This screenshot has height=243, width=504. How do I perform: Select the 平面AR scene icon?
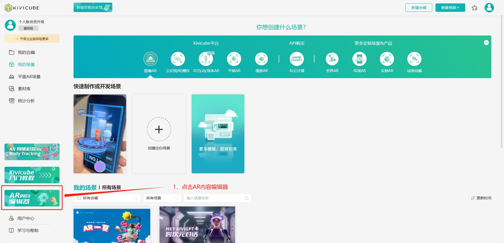click(x=234, y=59)
